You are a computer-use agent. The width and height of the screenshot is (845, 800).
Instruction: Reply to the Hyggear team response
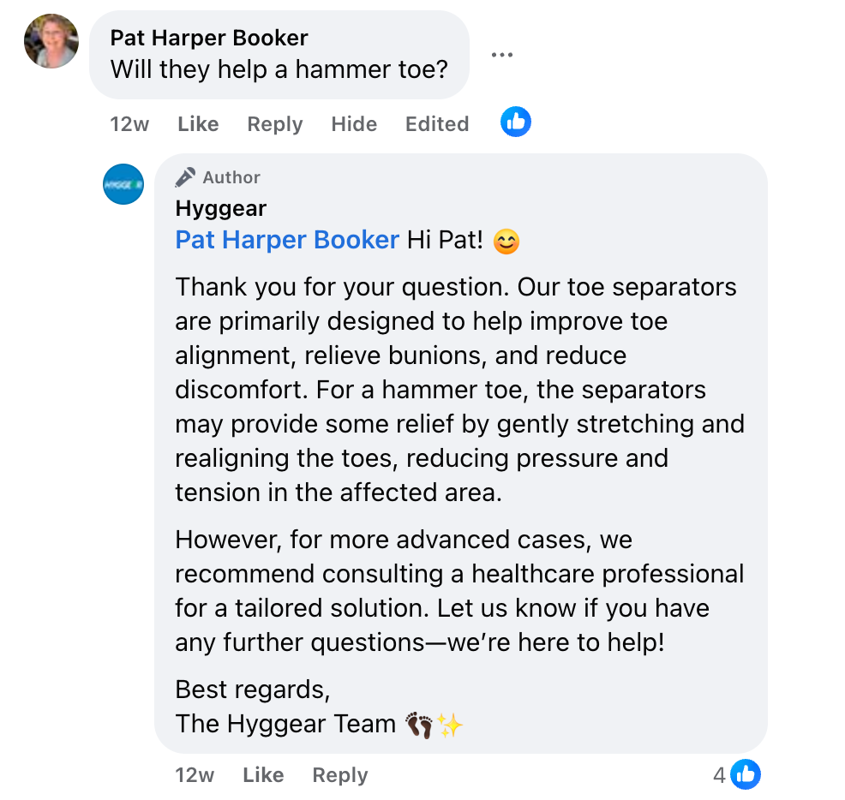[339, 775]
